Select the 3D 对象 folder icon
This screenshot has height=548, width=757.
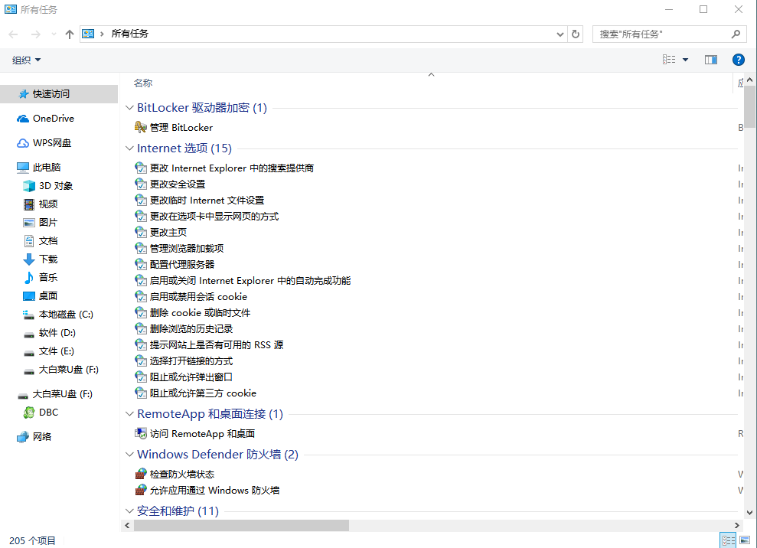click(29, 186)
